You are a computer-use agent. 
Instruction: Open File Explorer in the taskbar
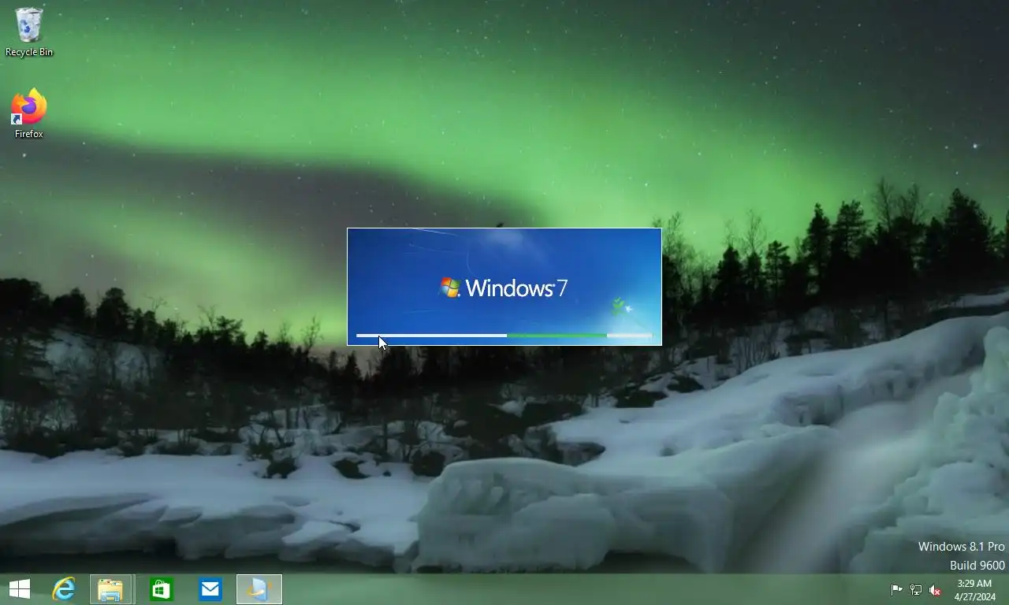pos(111,589)
